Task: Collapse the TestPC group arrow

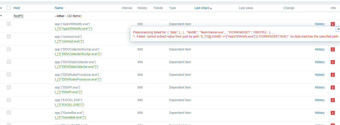Action: coord(1,16)
